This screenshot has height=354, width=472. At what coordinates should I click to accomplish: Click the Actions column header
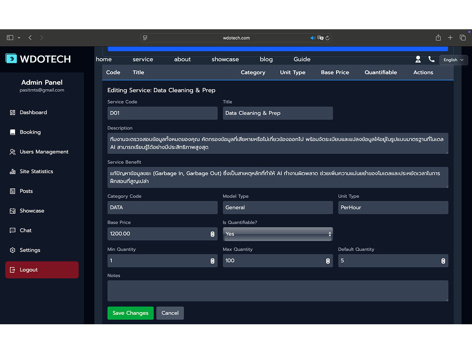point(423,72)
